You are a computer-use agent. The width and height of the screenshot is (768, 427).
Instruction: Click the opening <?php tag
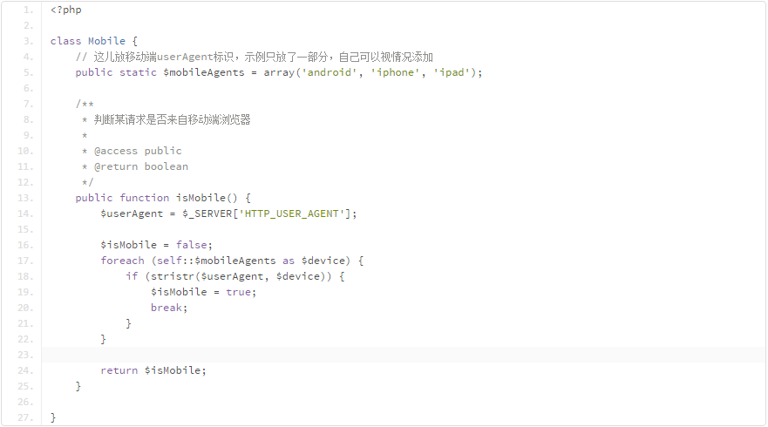[x=66, y=10]
